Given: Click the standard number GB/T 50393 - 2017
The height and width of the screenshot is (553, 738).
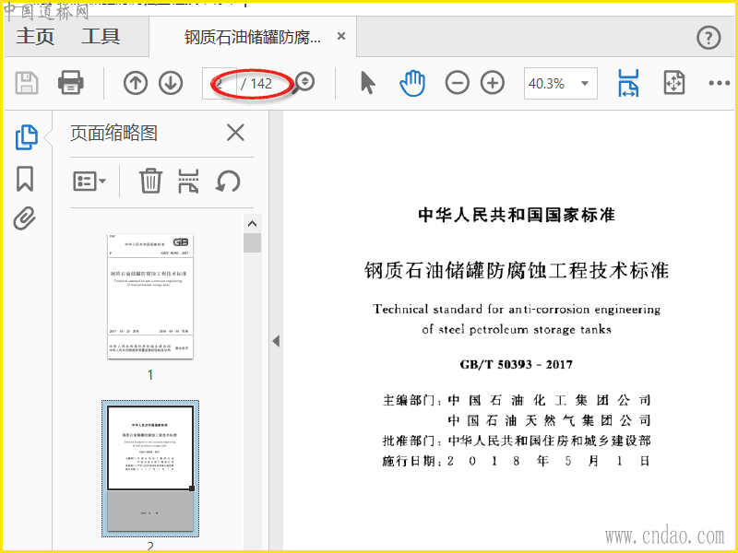Looking at the screenshot, I should tap(517, 364).
